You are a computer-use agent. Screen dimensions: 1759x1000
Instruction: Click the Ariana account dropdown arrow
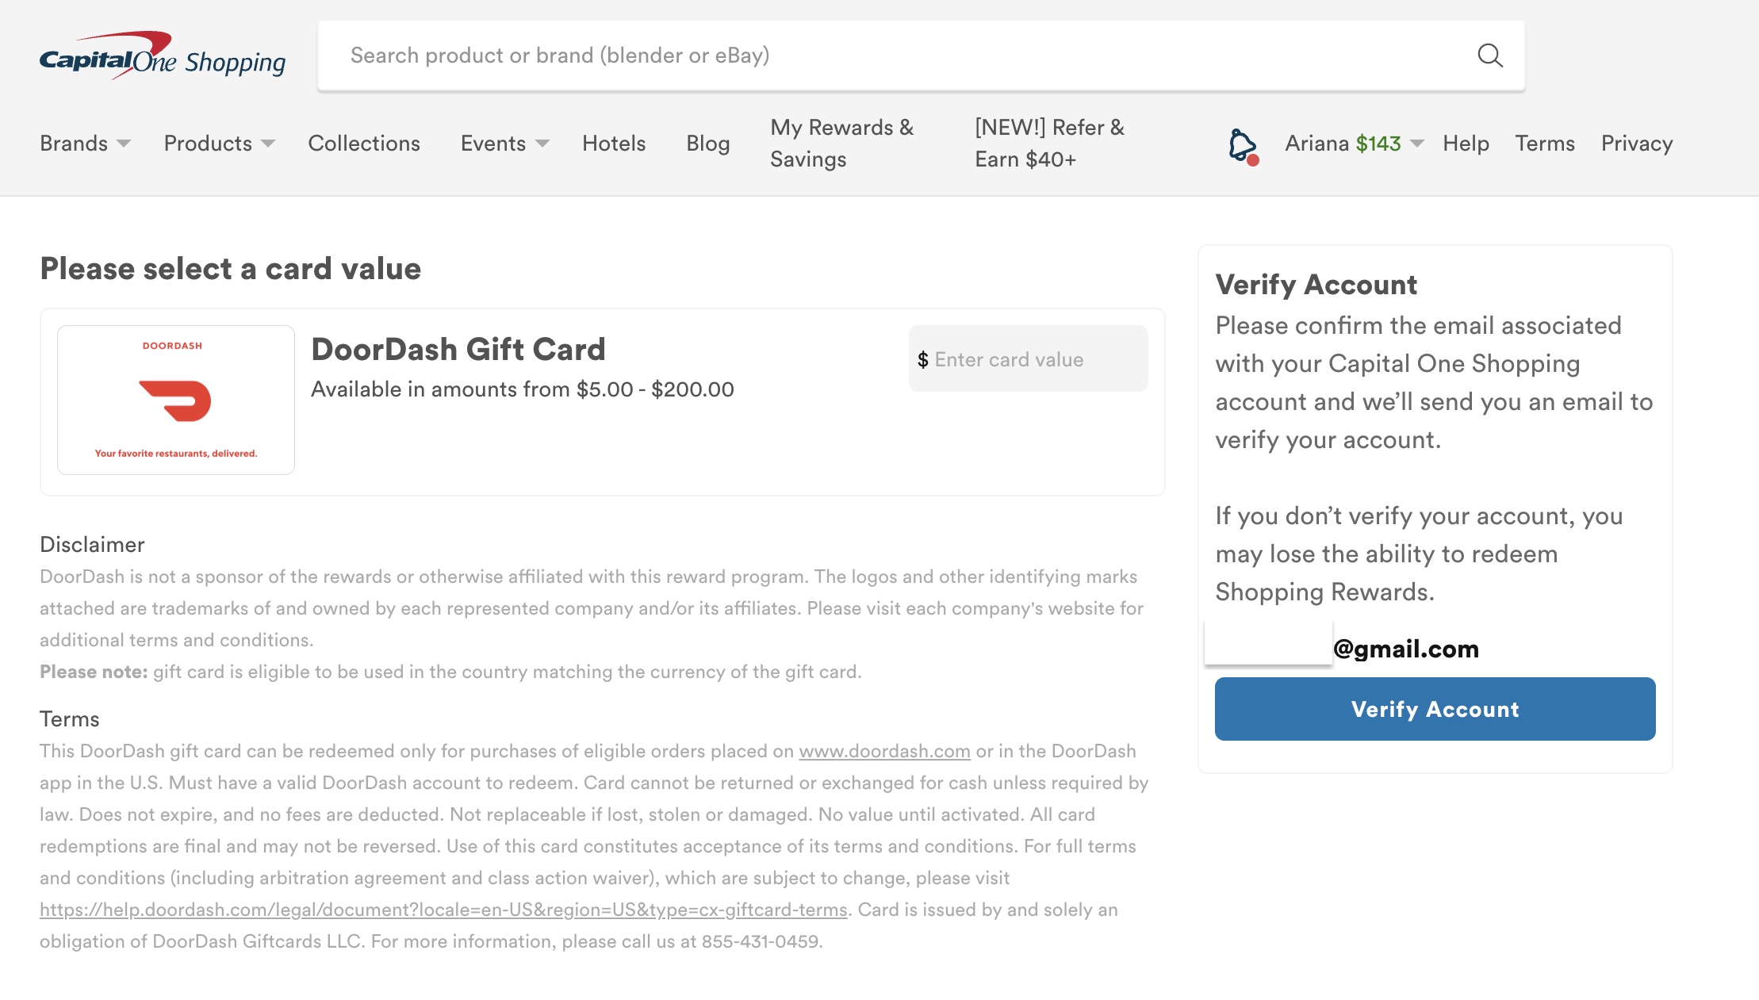pos(1416,143)
